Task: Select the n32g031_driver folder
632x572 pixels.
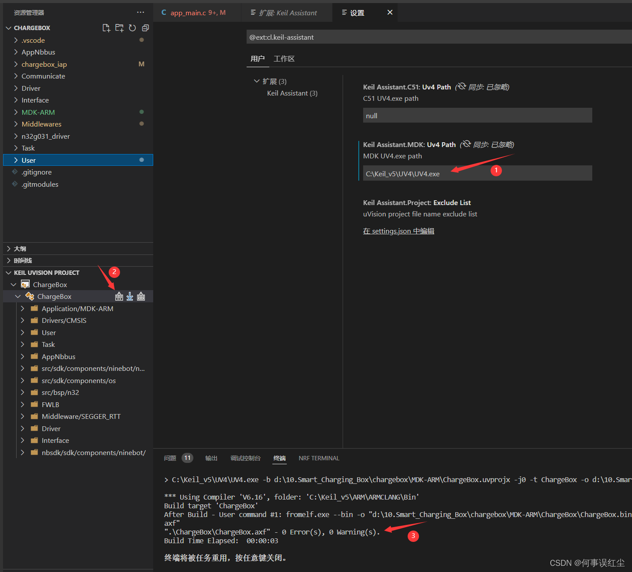Action: 45,136
